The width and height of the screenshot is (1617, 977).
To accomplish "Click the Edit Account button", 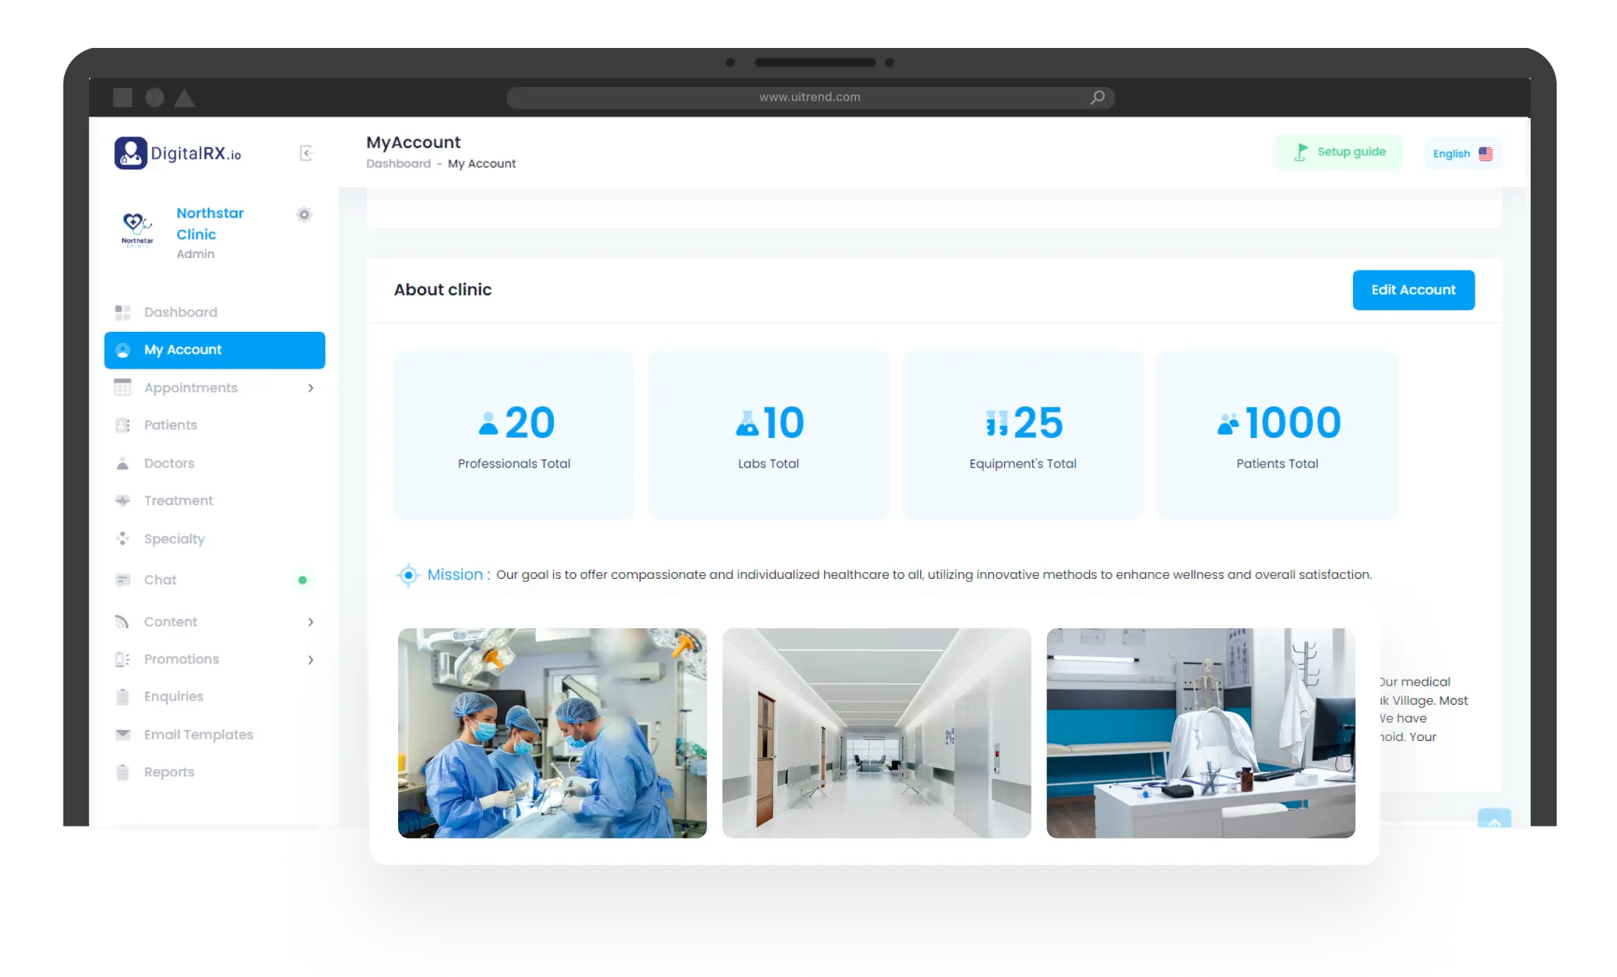I will [1413, 290].
